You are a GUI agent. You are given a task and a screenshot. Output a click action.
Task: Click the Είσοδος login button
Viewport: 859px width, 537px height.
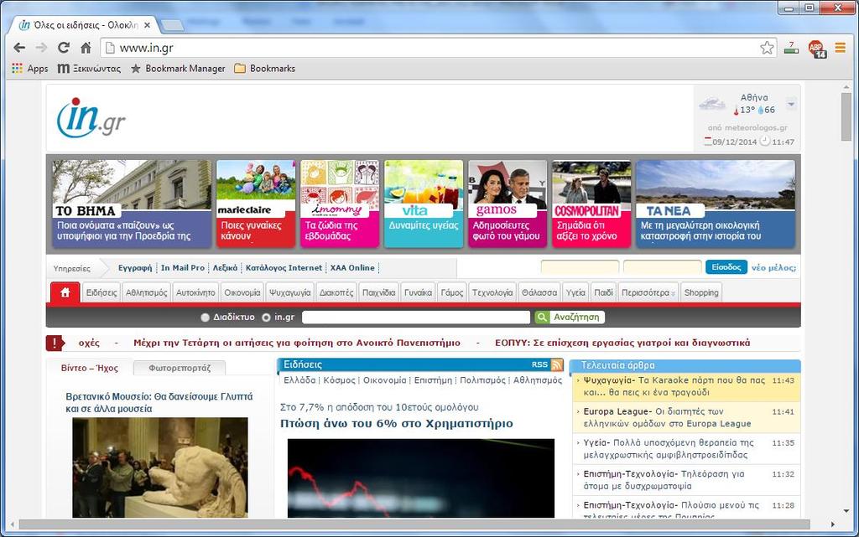coord(726,267)
